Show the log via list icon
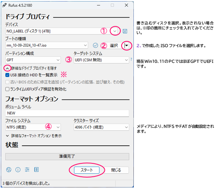Viewport: 216px width, 189px height. pyautogui.click(x=36, y=169)
